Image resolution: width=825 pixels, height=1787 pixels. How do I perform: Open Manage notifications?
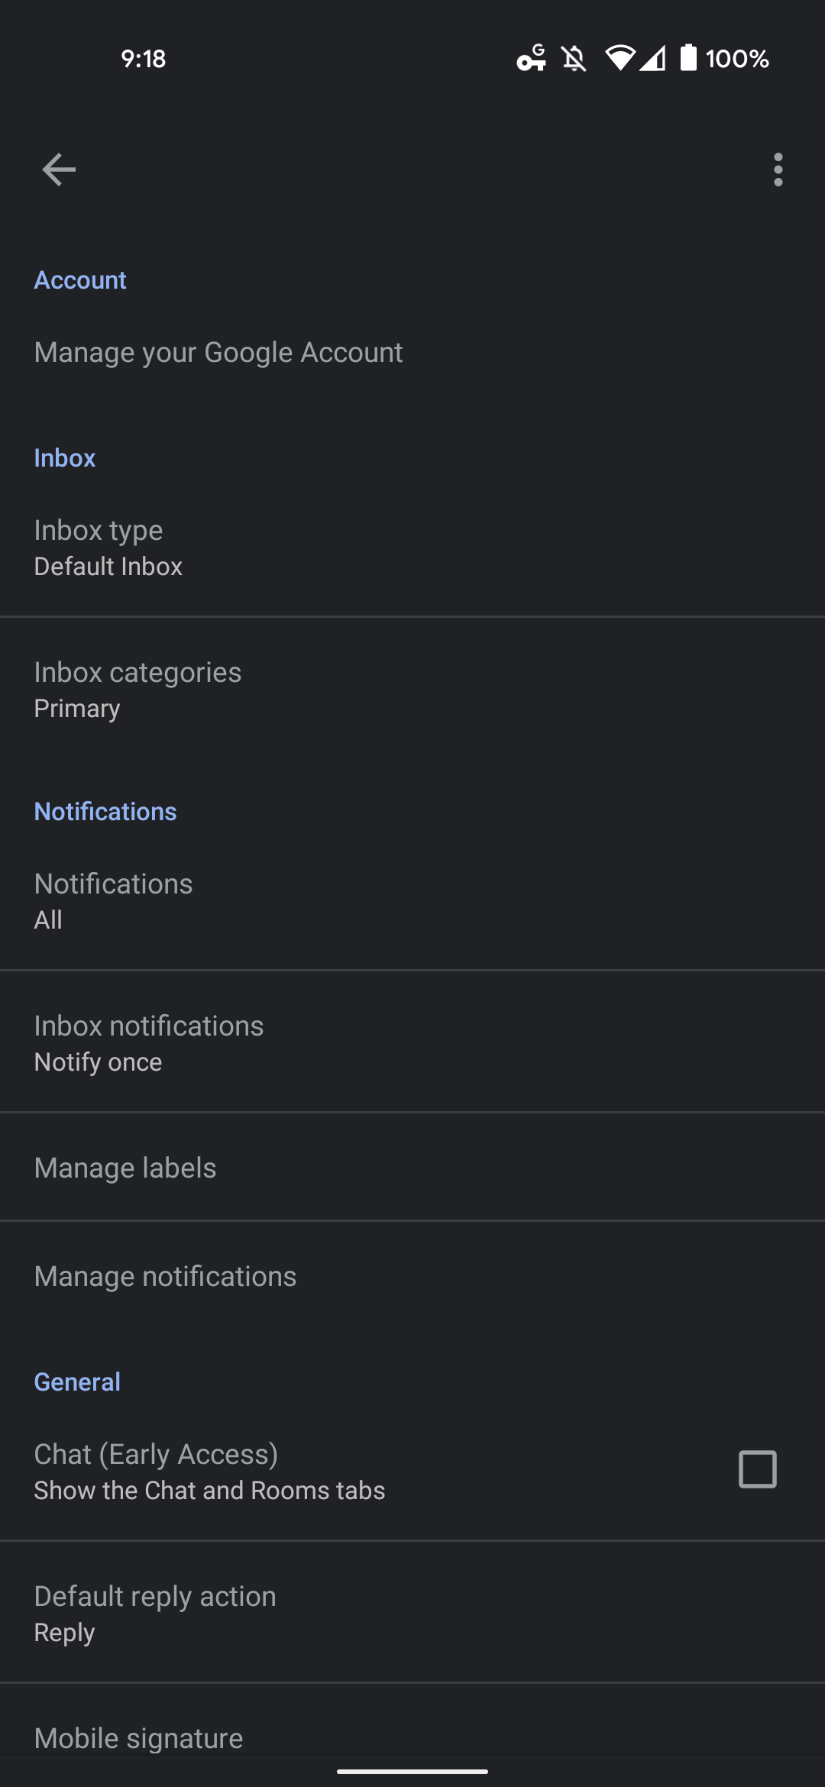[x=412, y=1277]
